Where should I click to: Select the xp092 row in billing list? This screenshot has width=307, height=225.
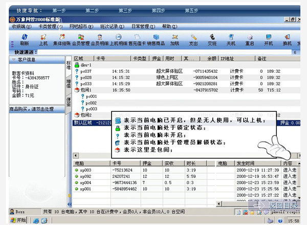tap(144, 176)
